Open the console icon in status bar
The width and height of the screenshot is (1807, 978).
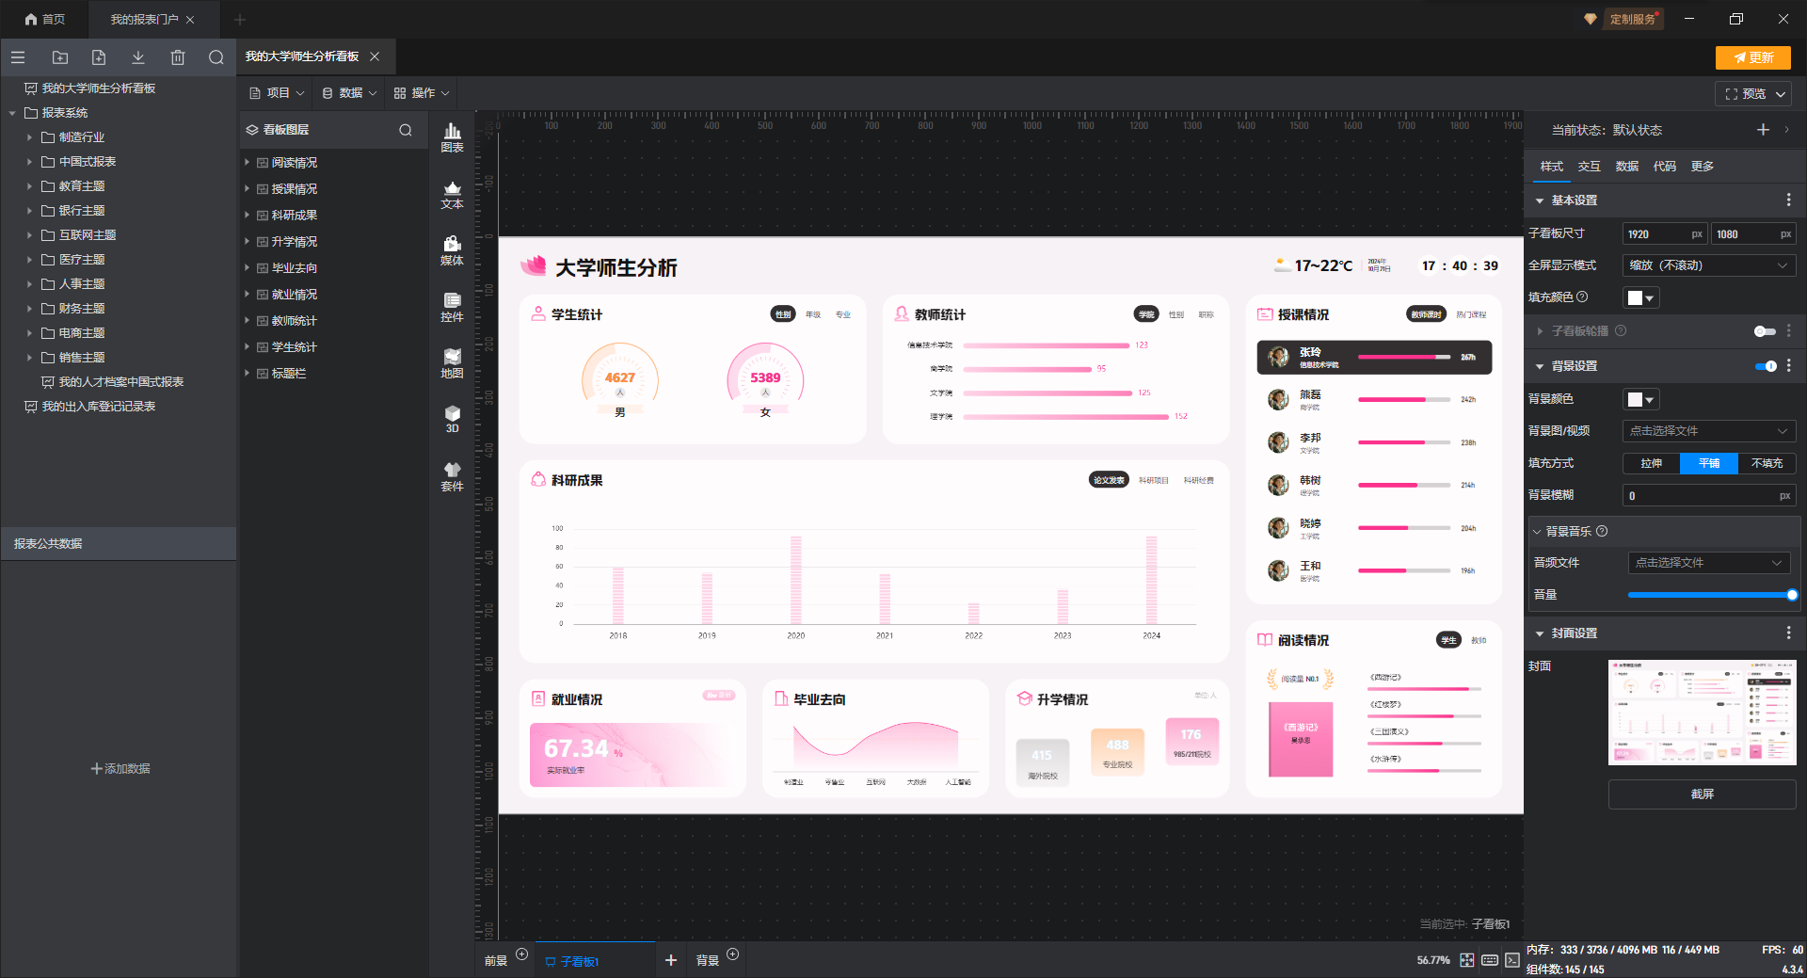coord(1512,960)
